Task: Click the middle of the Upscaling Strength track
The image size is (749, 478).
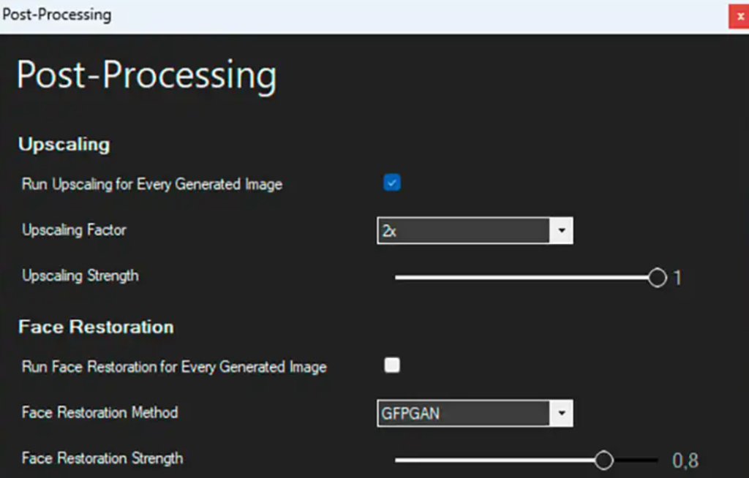Action: pyautogui.click(x=525, y=277)
